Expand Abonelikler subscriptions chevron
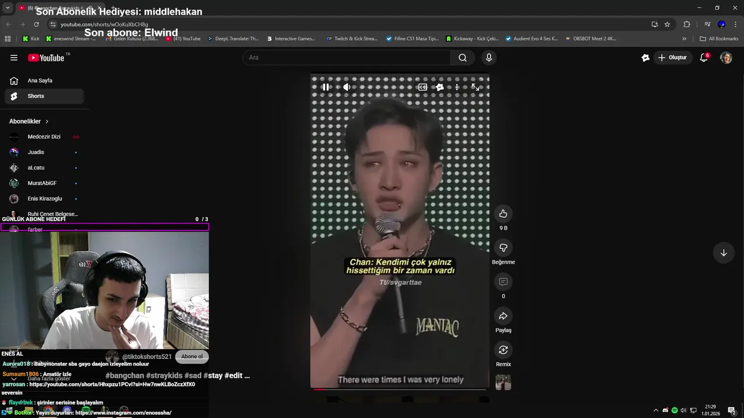744x418 pixels. (x=47, y=121)
